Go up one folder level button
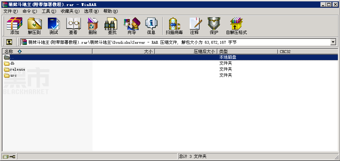Viewport: 340px width, 161px height. pyautogui.click(x=9, y=42)
